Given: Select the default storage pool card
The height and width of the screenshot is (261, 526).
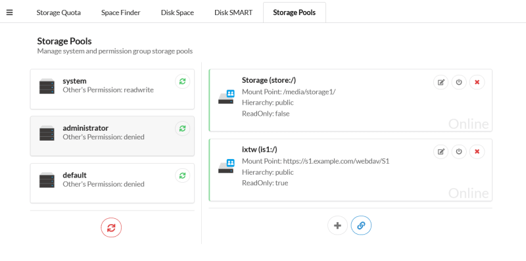Looking at the screenshot, I should [x=112, y=183].
